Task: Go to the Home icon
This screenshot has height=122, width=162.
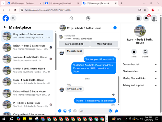Action: [71, 18]
